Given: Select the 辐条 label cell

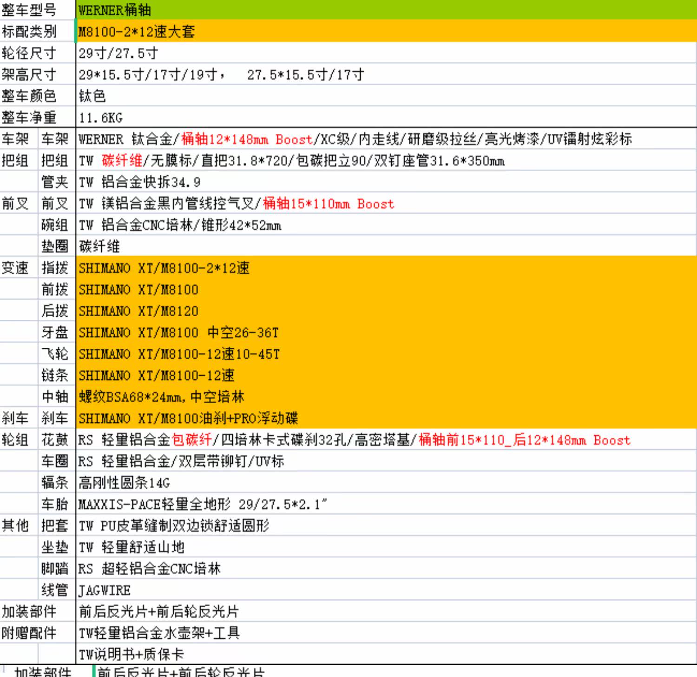Looking at the screenshot, I should click(x=56, y=482).
